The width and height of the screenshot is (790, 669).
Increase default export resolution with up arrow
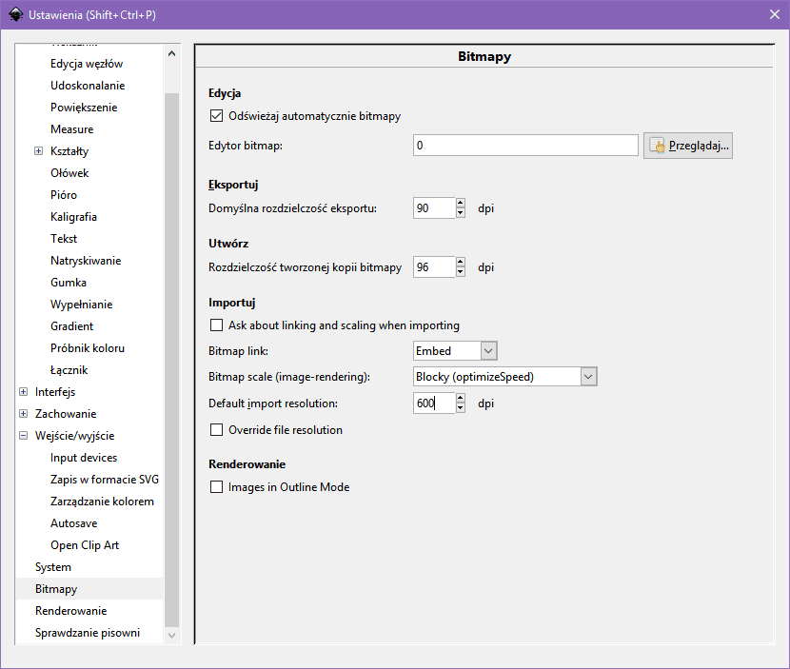click(461, 203)
